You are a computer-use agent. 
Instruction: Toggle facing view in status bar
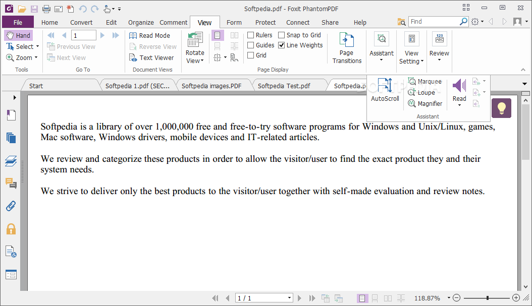[x=388, y=298]
